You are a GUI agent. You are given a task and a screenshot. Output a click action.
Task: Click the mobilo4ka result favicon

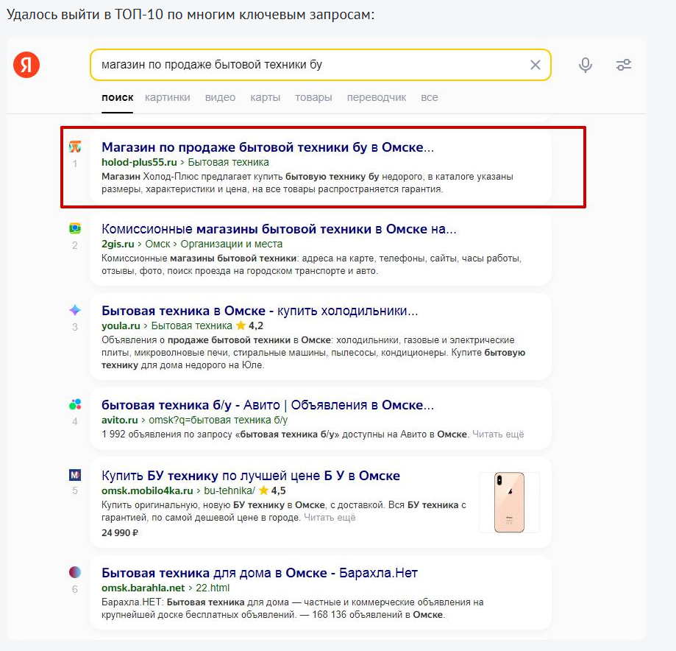[x=74, y=475]
